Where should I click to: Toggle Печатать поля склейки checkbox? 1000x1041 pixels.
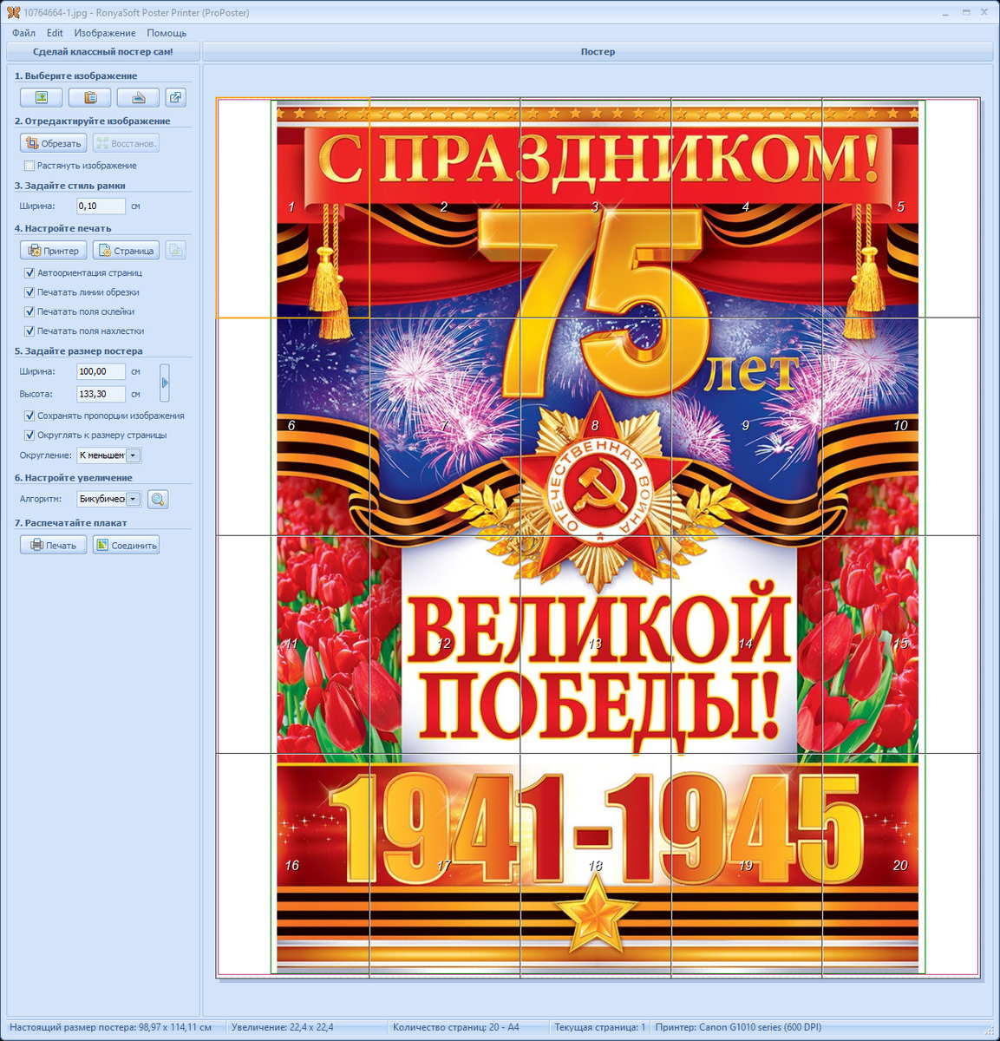pyautogui.click(x=29, y=311)
